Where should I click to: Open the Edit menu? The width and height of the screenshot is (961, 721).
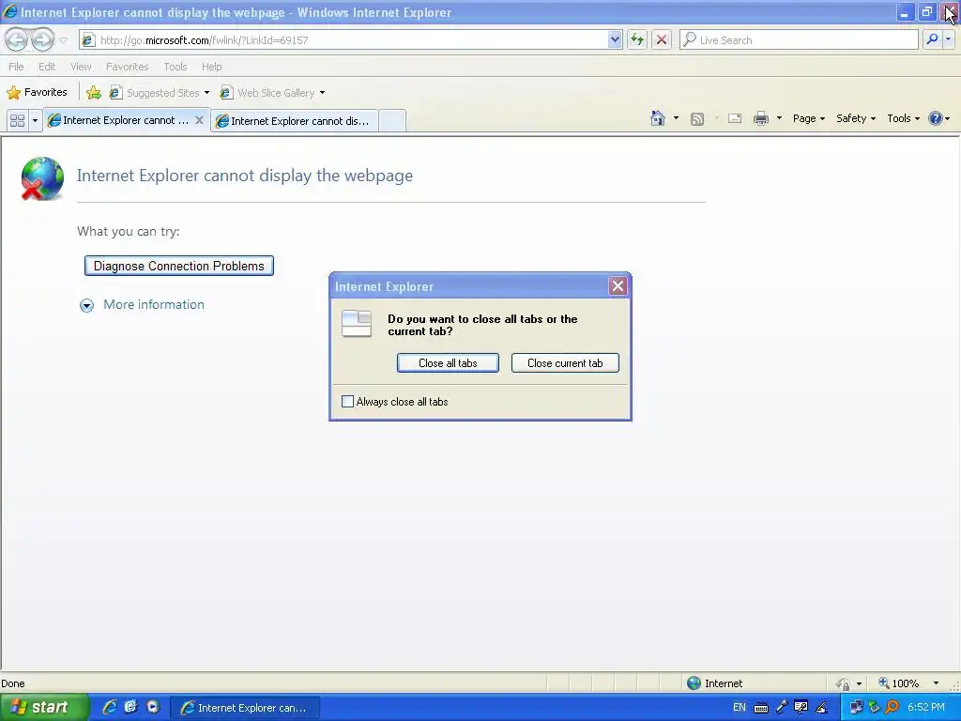point(47,67)
